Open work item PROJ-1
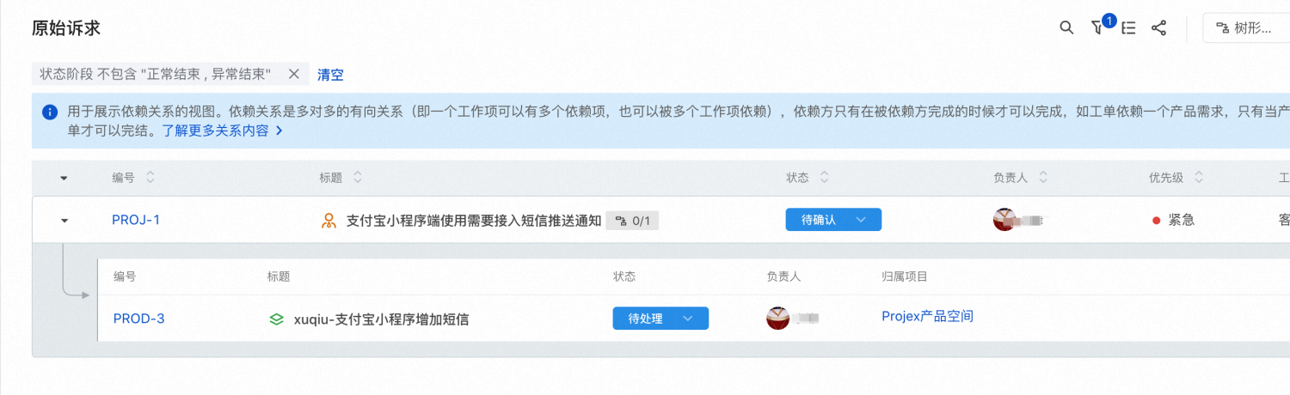 136,220
